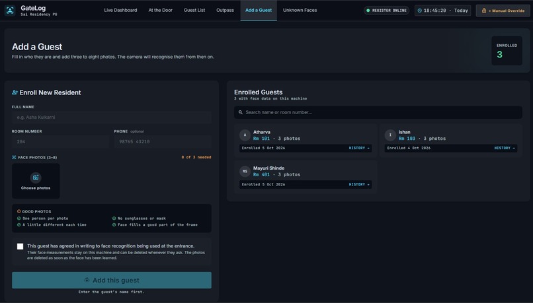
Task: Open the Guest List tab
Action: (x=194, y=10)
